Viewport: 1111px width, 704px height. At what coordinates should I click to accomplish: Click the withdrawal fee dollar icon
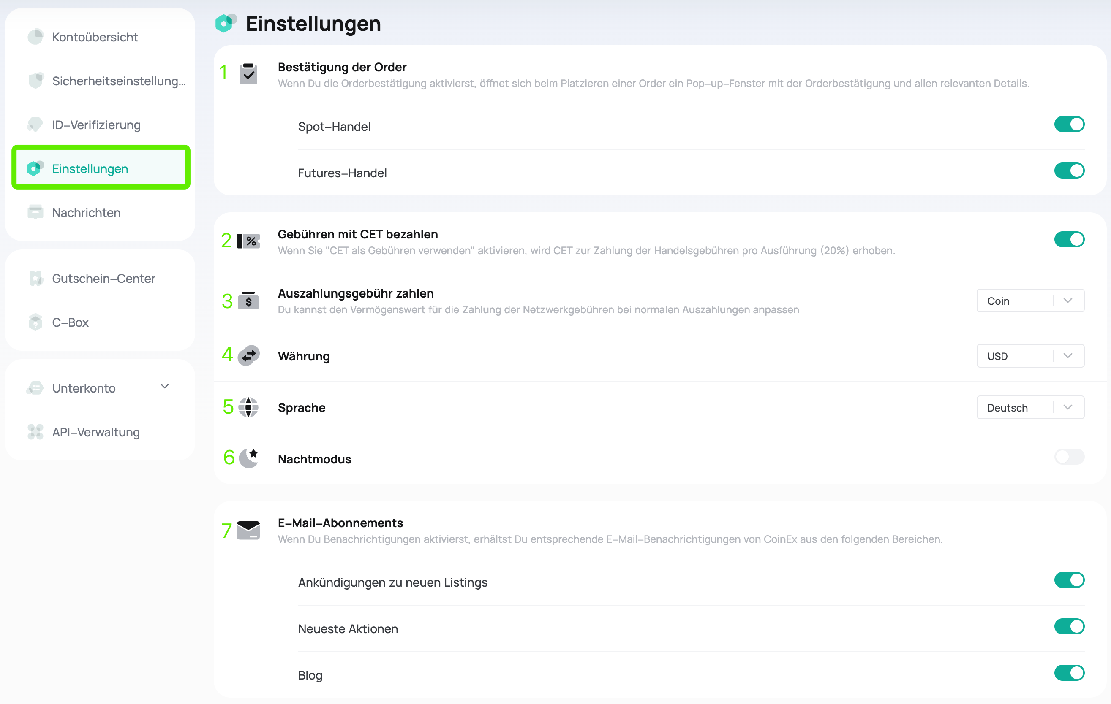(248, 300)
